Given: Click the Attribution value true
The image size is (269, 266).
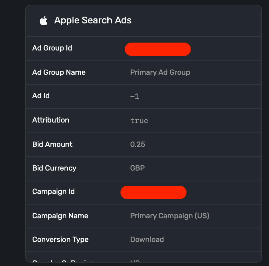Looking at the screenshot, I should 139,120.
